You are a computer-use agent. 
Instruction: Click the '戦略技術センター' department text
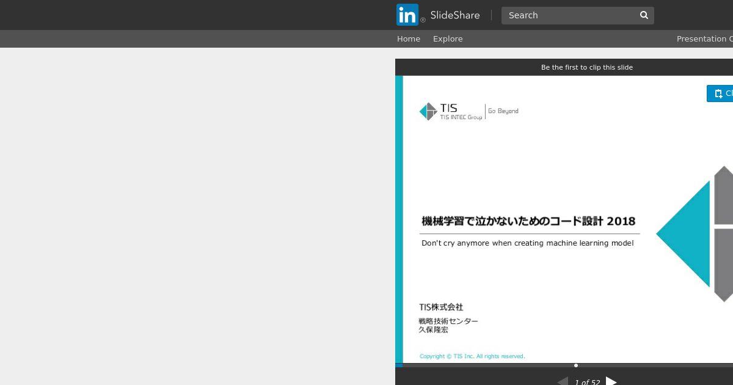click(x=448, y=321)
